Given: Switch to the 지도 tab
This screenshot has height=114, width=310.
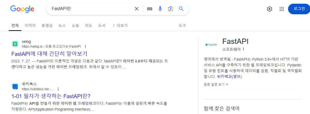Looking at the screenshot, I should tap(89, 26).
